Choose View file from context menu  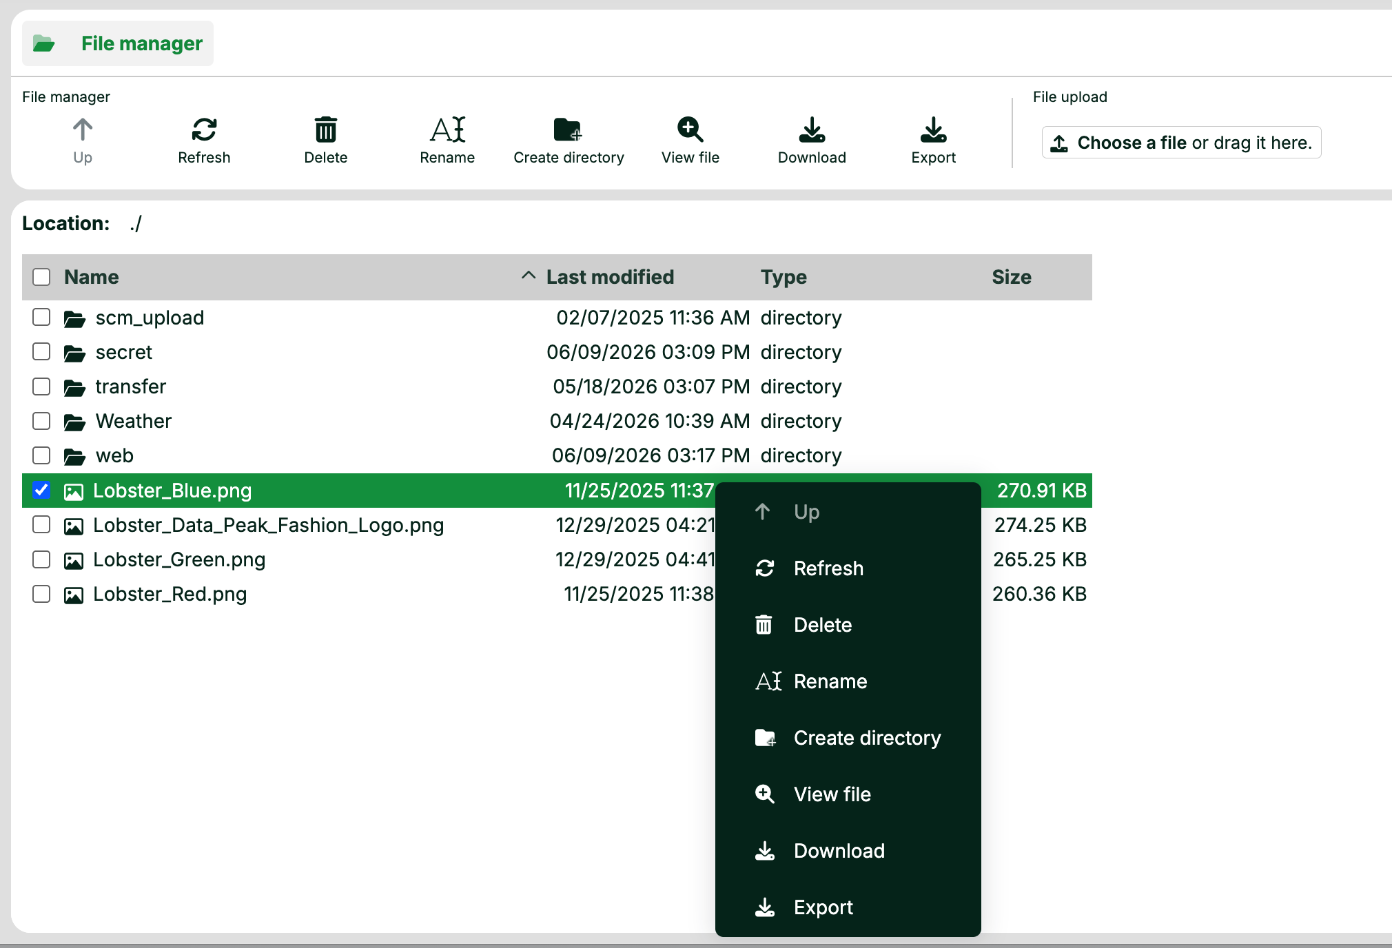coord(848,794)
